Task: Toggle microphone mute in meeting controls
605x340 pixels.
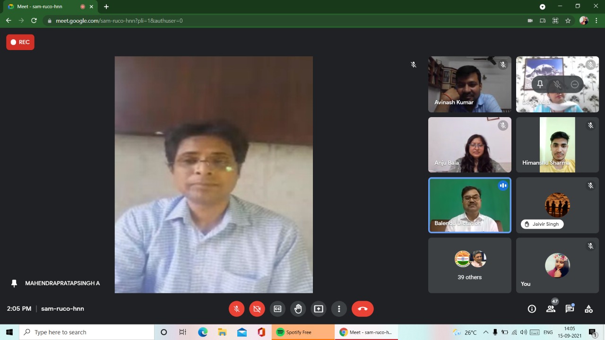Action: 236,309
